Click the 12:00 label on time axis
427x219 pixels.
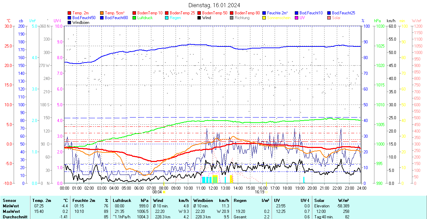pyautogui.click(x=213, y=188)
